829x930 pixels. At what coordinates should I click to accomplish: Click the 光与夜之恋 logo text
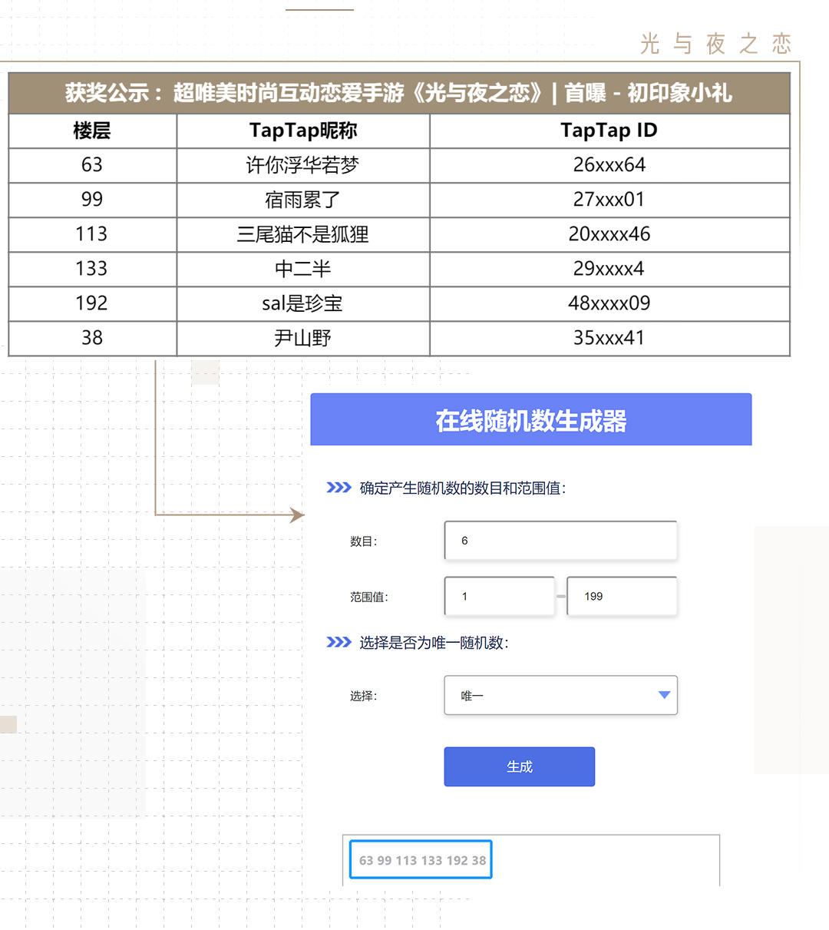click(715, 44)
